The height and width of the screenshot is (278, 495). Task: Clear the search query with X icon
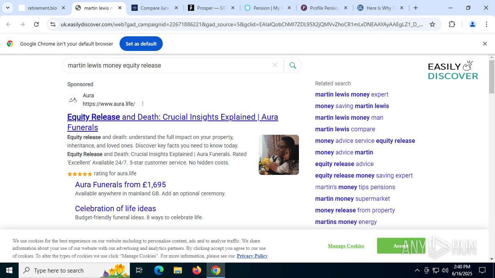pos(275,65)
